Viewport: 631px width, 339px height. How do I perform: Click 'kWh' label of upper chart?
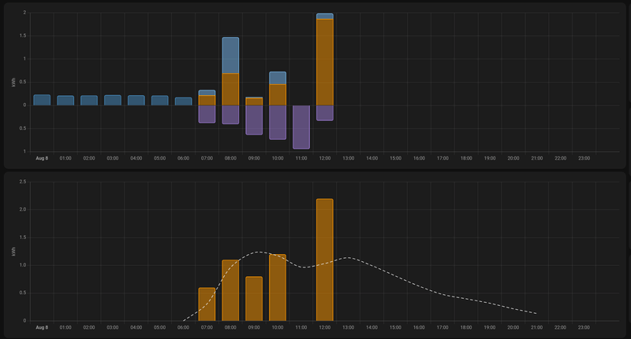[13, 83]
